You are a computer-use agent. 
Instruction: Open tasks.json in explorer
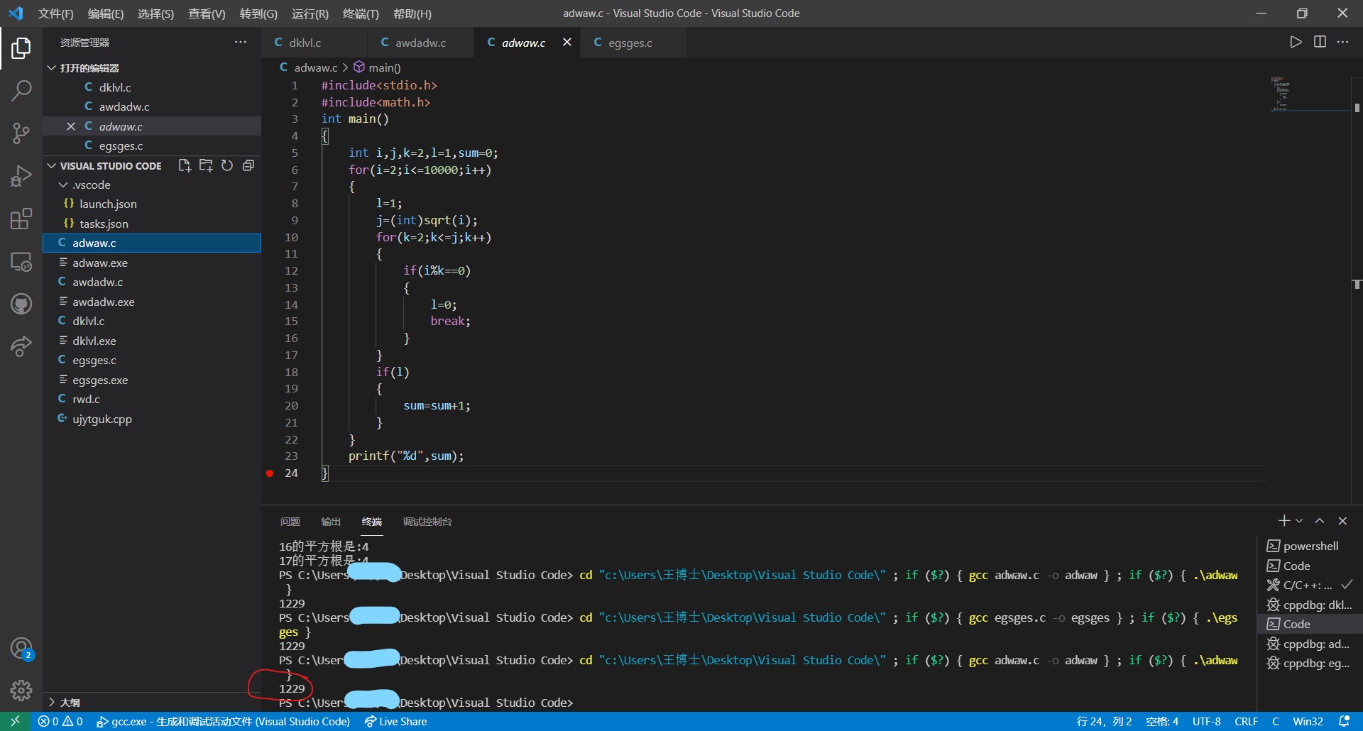point(152,224)
